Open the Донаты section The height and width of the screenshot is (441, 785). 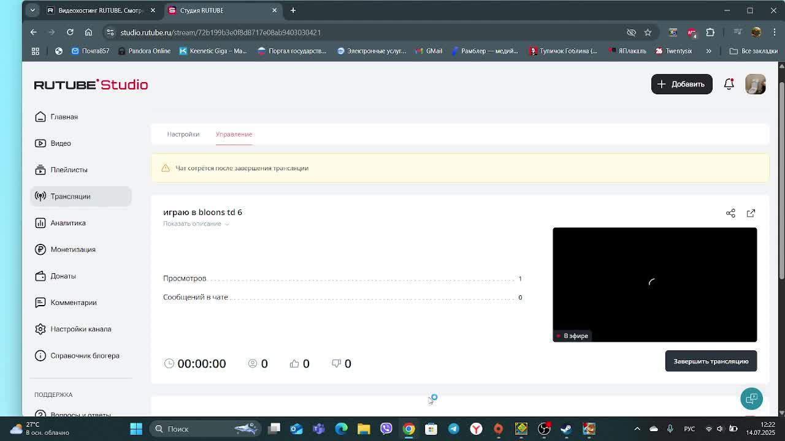click(55, 276)
